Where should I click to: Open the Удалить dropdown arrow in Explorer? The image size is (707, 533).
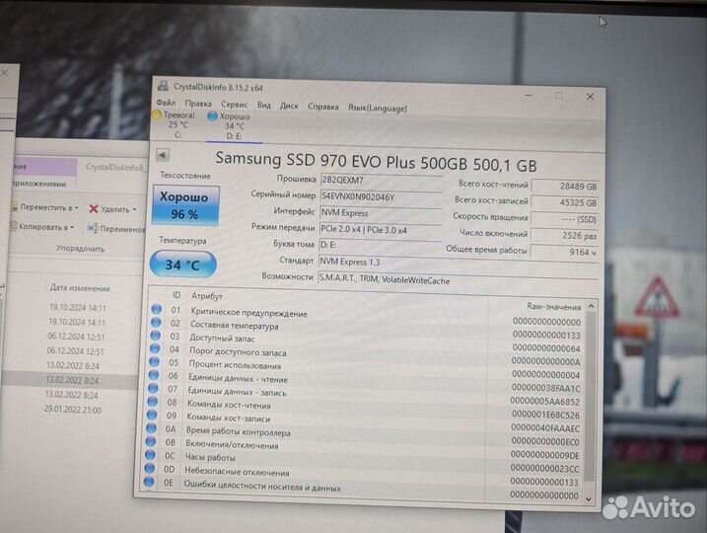(134, 209)
